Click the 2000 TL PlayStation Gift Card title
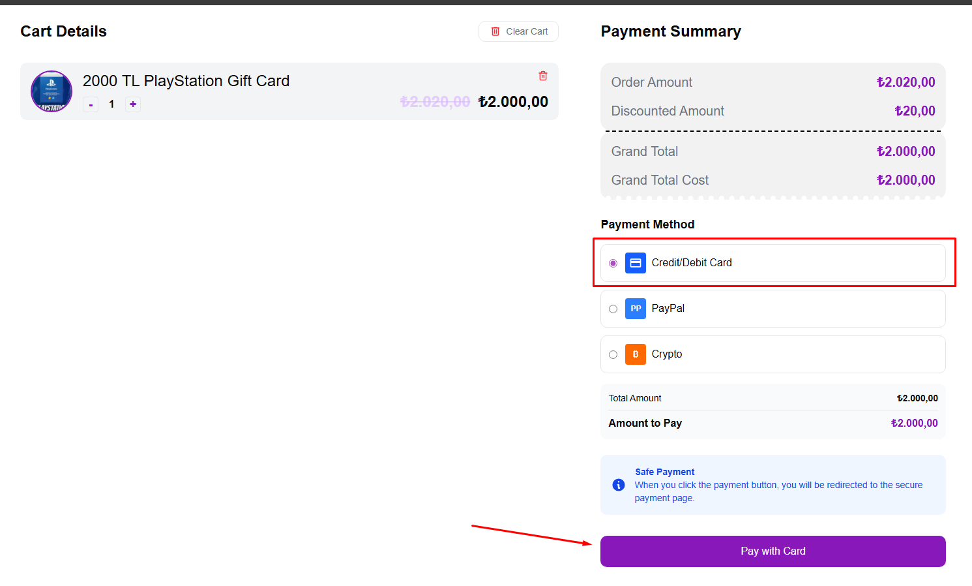 click(186, 81)
